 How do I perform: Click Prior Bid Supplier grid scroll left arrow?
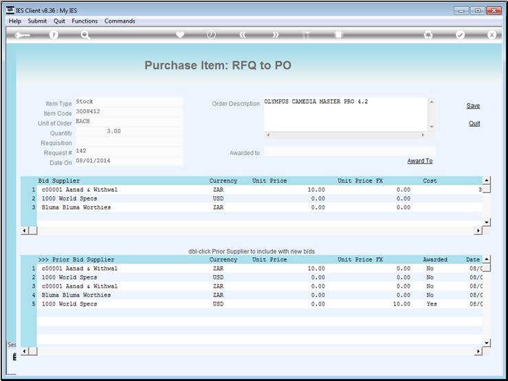tap(25, 351)
